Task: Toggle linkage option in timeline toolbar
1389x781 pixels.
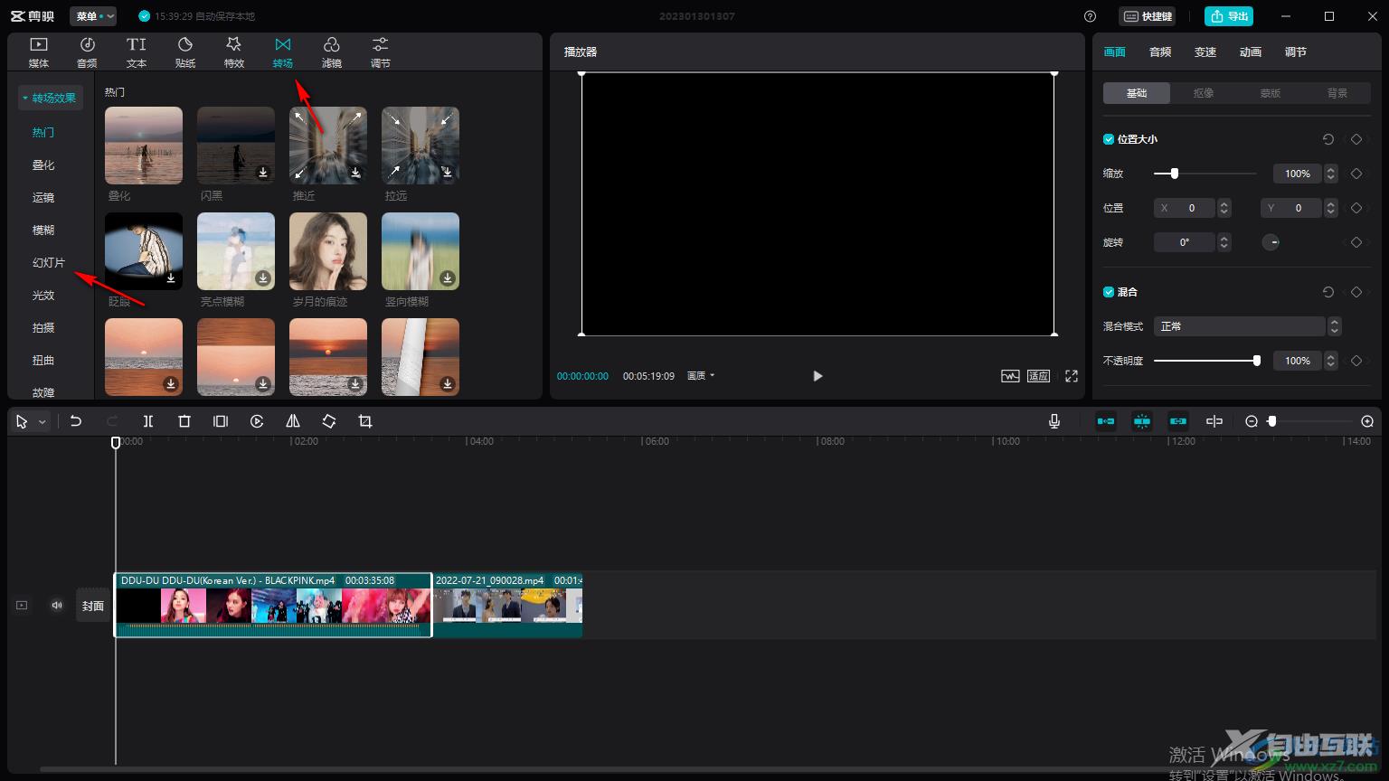Action: [1178, 421]
